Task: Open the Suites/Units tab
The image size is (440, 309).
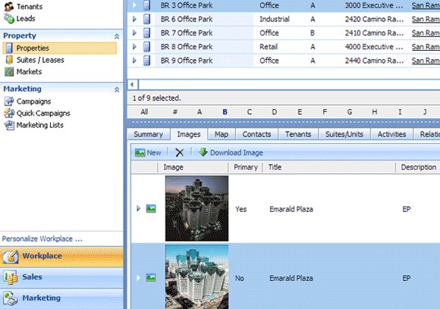Action: (x=344, y=134)
